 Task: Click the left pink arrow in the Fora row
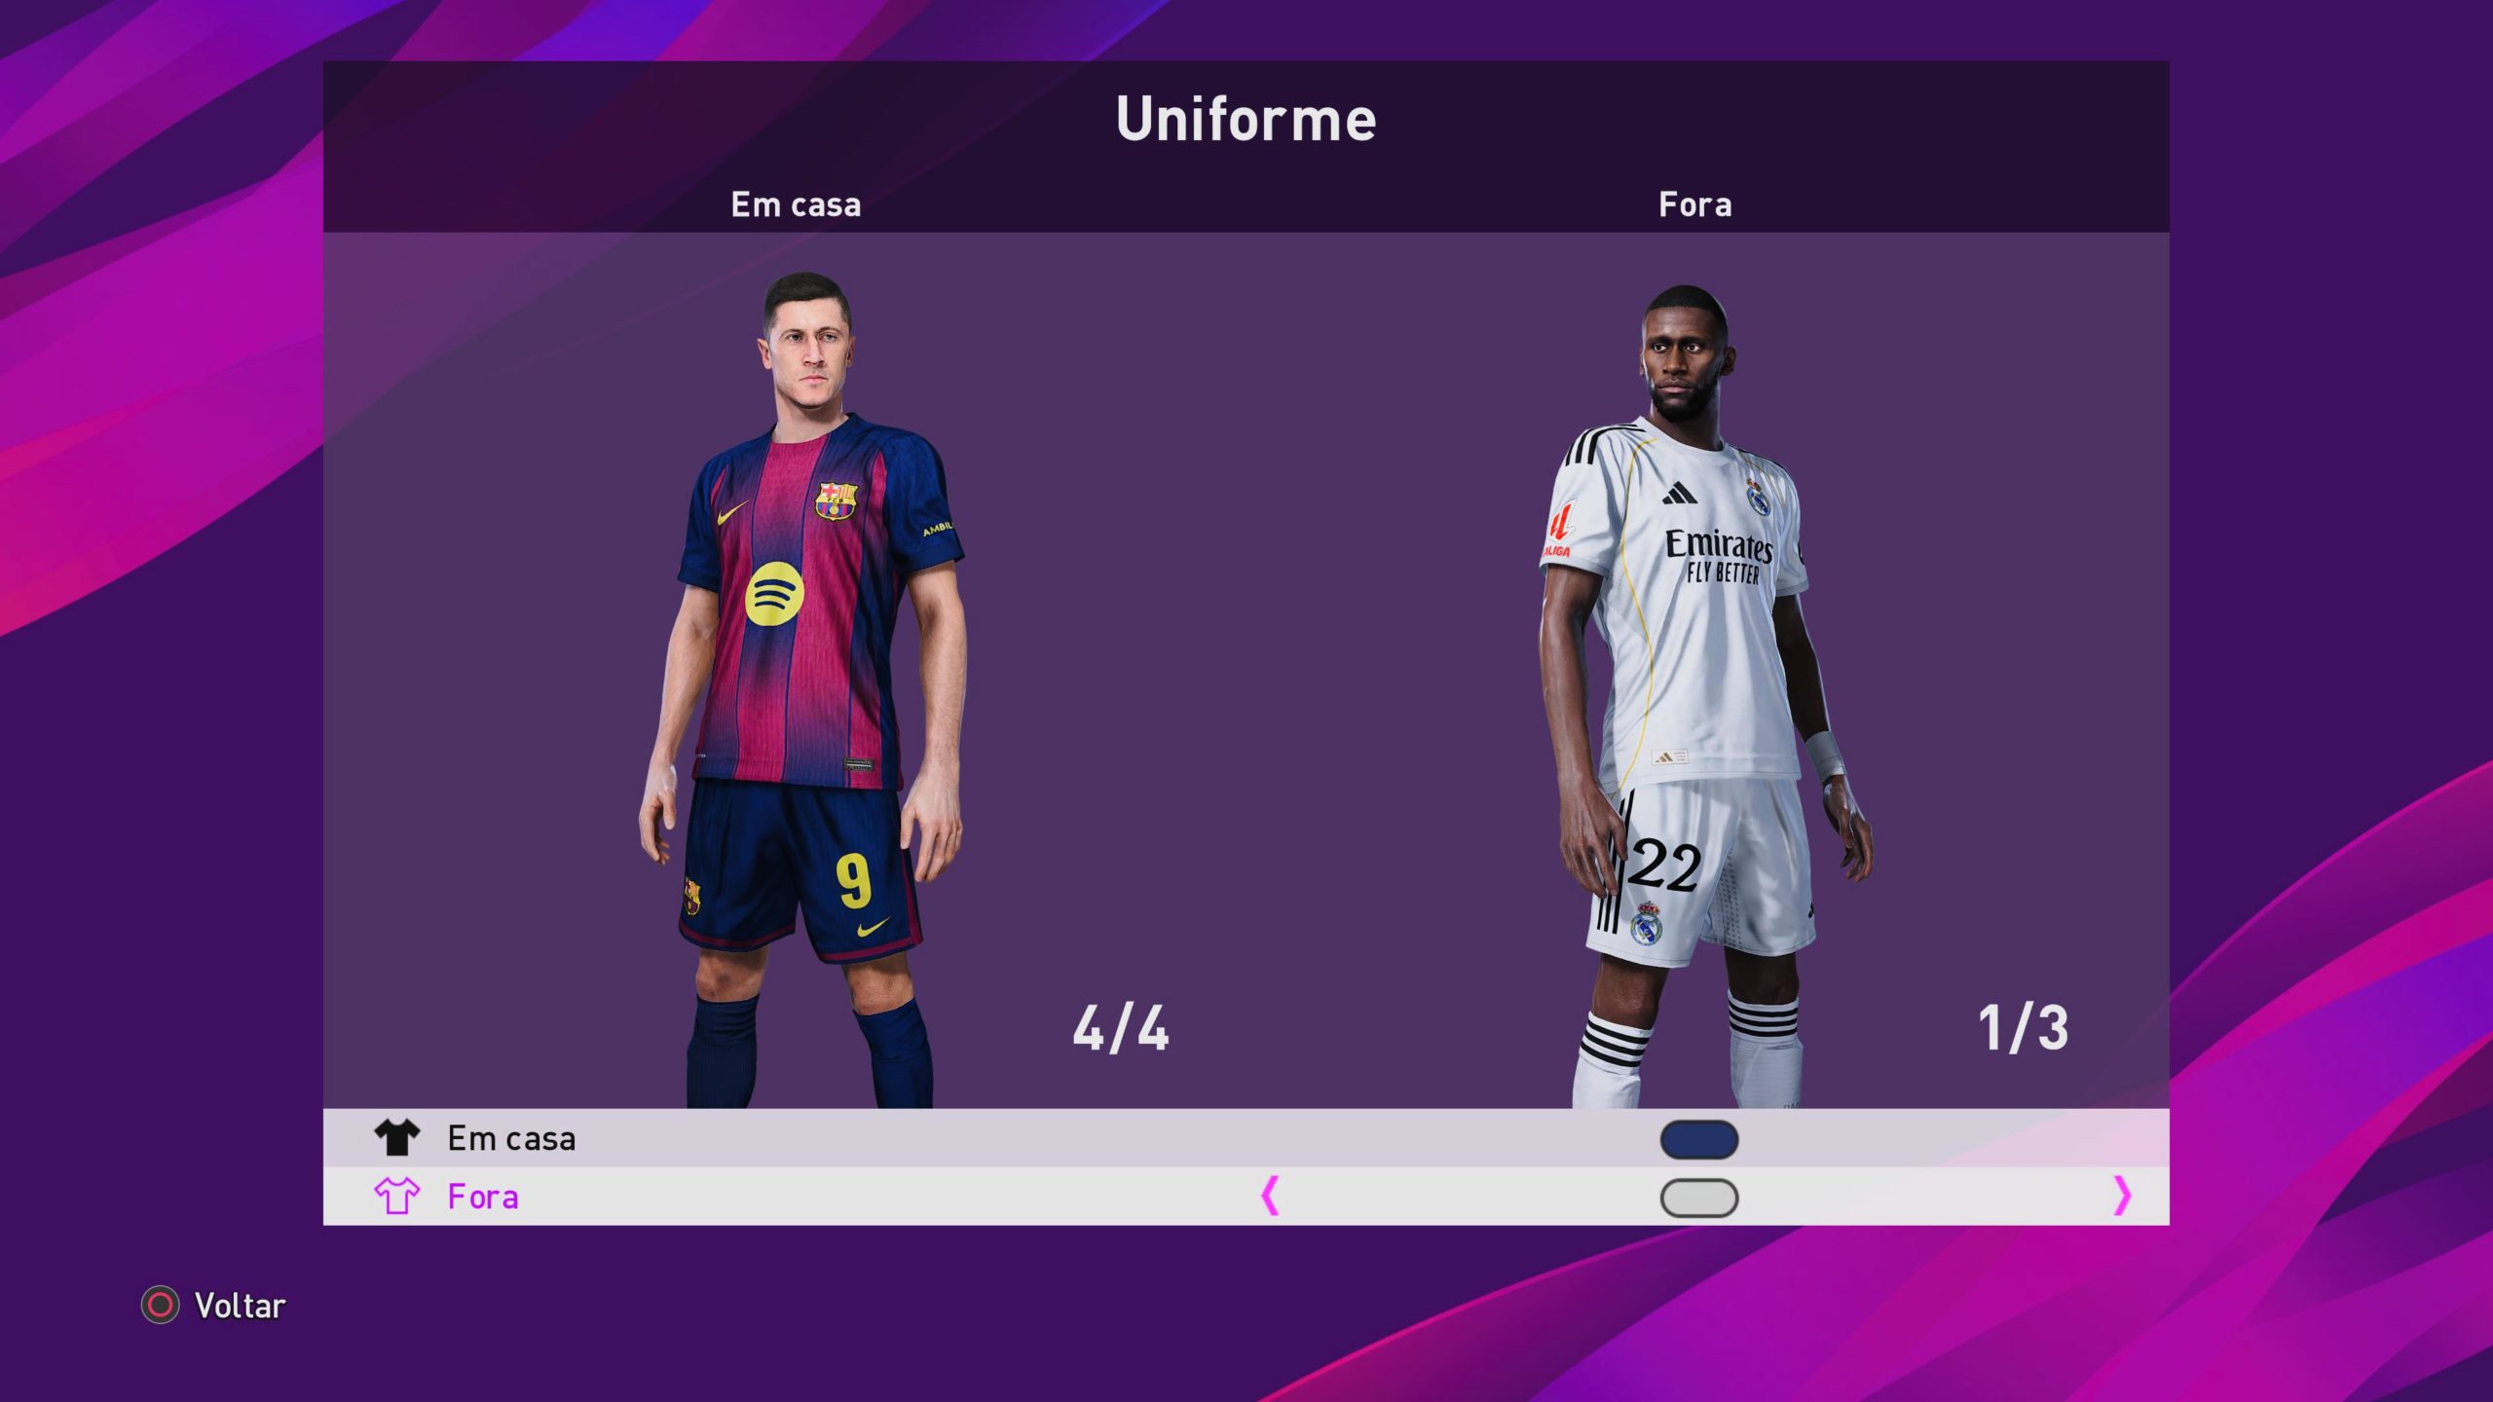[1269, 1196]
